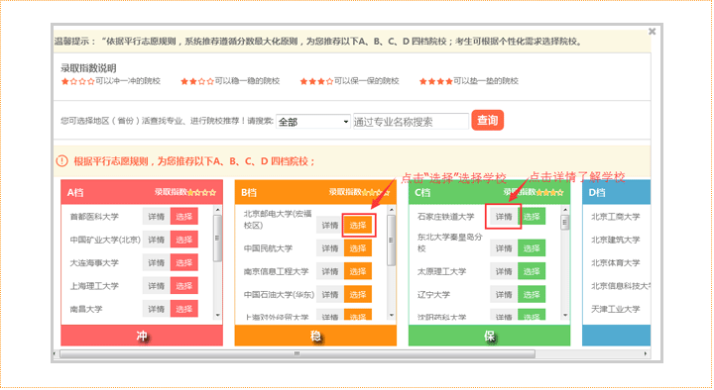Select 石家庄铁道大学 with green 选择 button
Viewport: 714px width, 390px height.
click(x=532, y=217)
